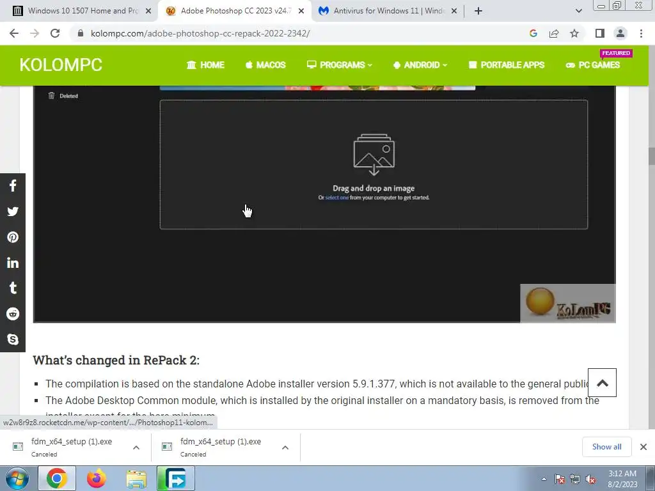This screenshot has height=491, width=655.
Task: Show hidden tray icons arrow
Action: [x=544, y=479]
